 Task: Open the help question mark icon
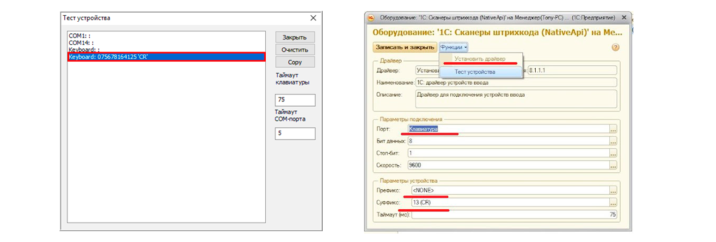[x=615, y=47]
